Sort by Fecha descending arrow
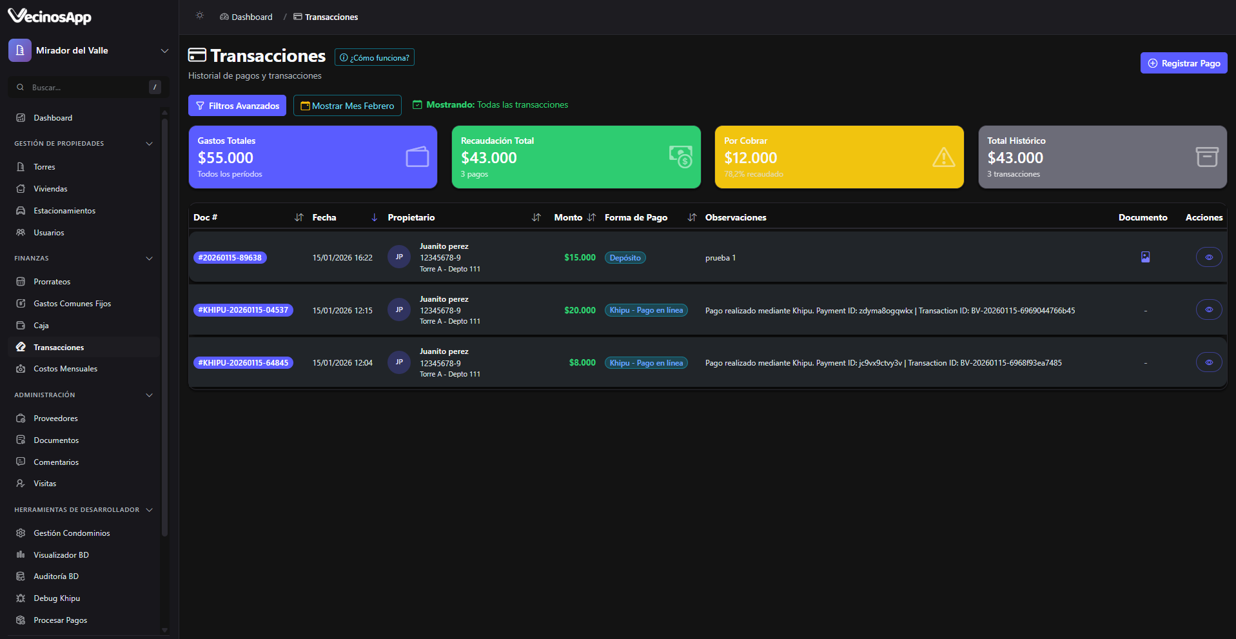The width and height of the screenshot is (1236, 639). [x=374, y=218]
